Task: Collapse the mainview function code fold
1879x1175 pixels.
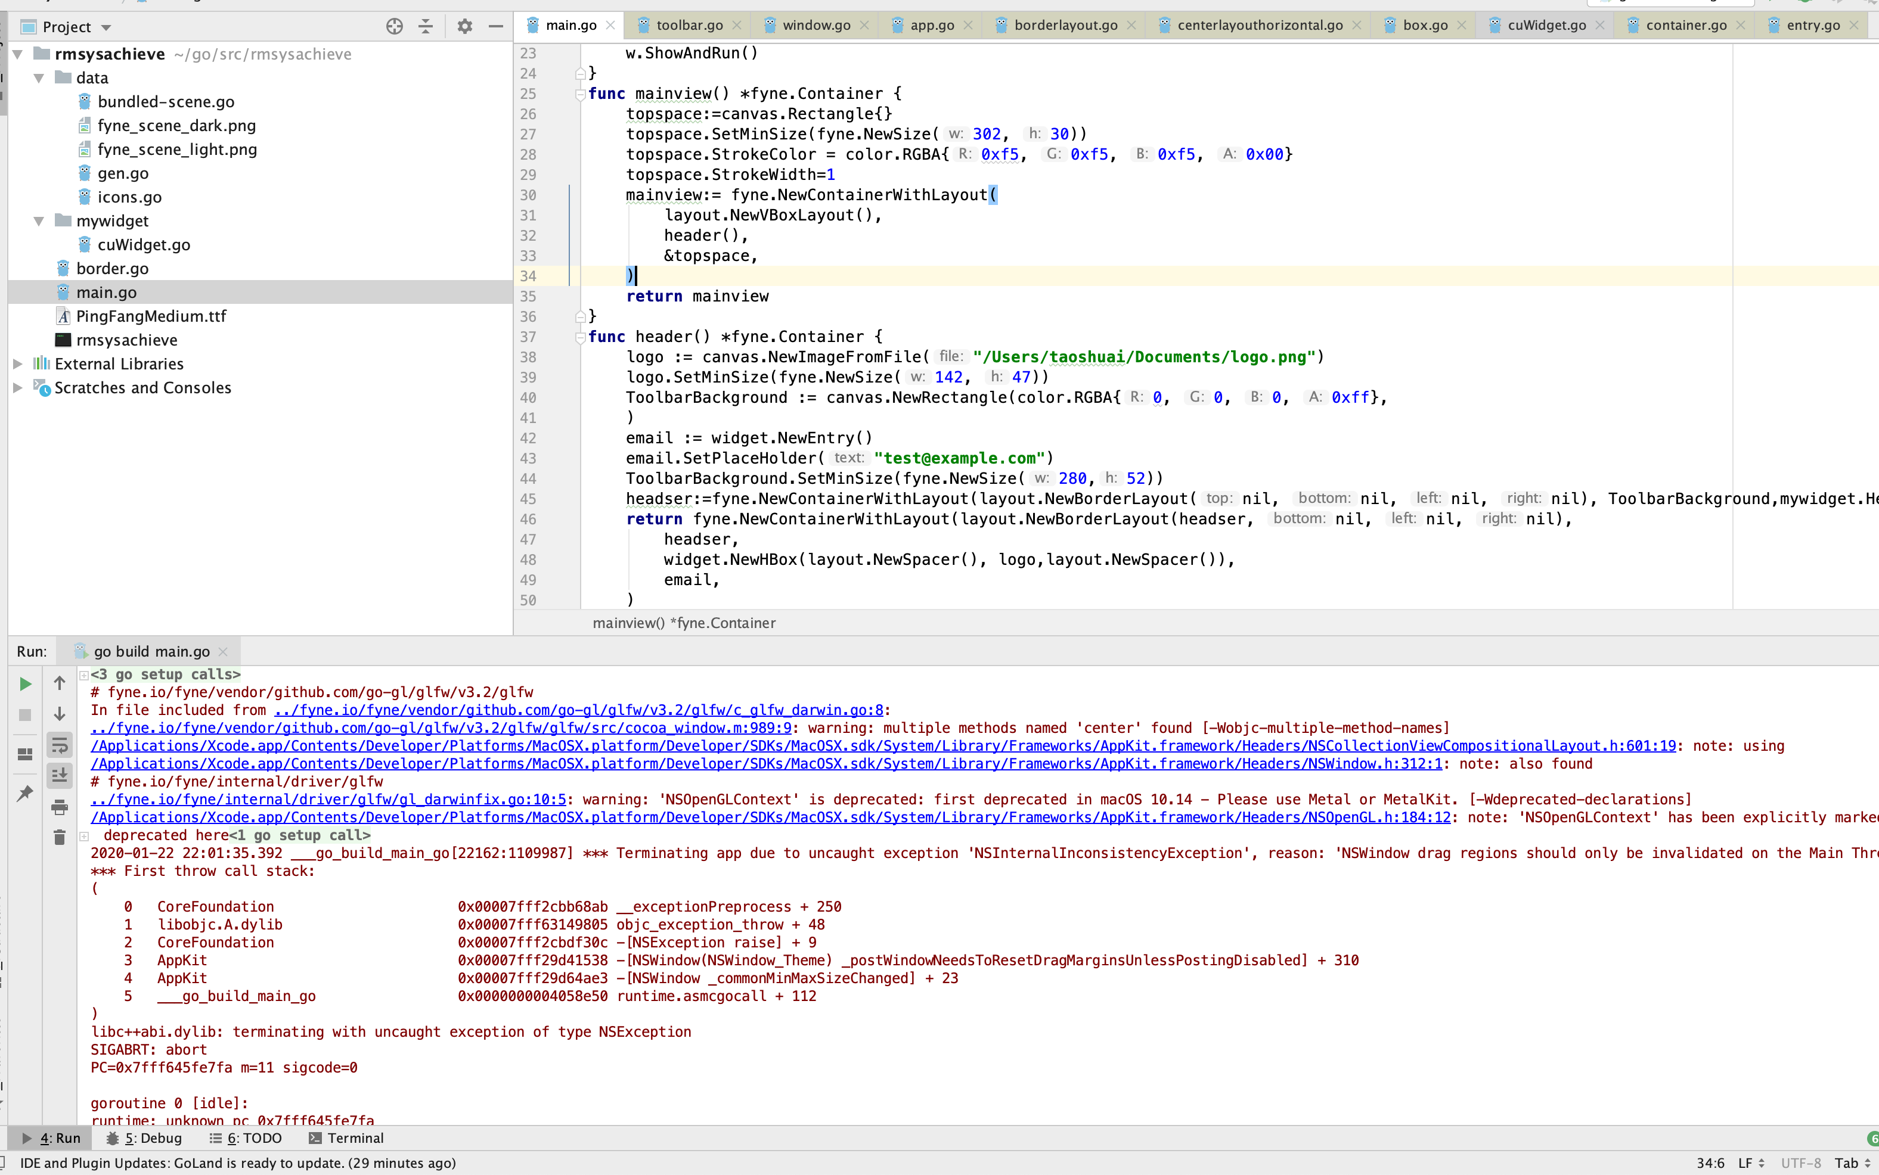Action: click(579, 94)
